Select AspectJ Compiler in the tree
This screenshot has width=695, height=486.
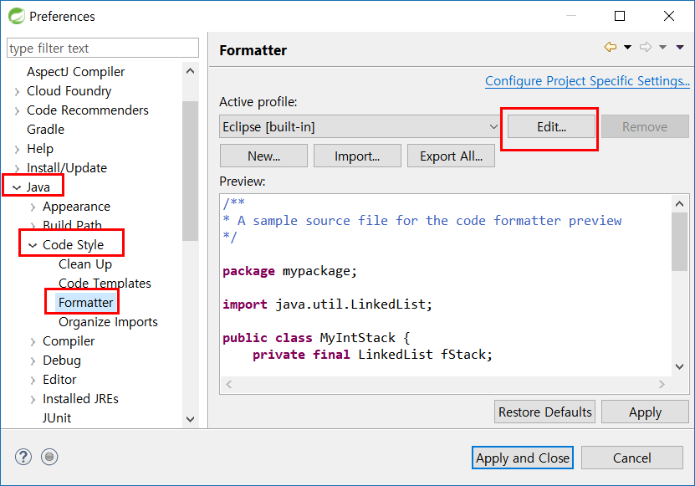point(76,72)
